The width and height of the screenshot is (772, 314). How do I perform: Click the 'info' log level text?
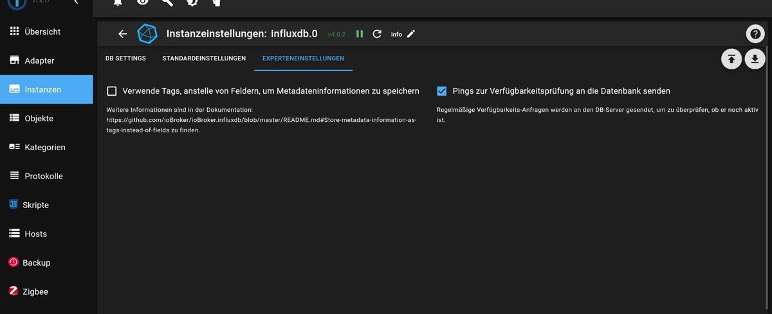tap(396, 35)
